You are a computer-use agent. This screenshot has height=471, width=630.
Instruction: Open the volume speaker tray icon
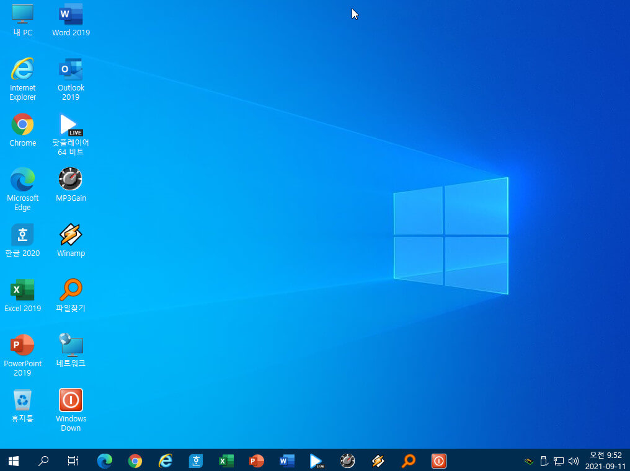tap(574, 461)
